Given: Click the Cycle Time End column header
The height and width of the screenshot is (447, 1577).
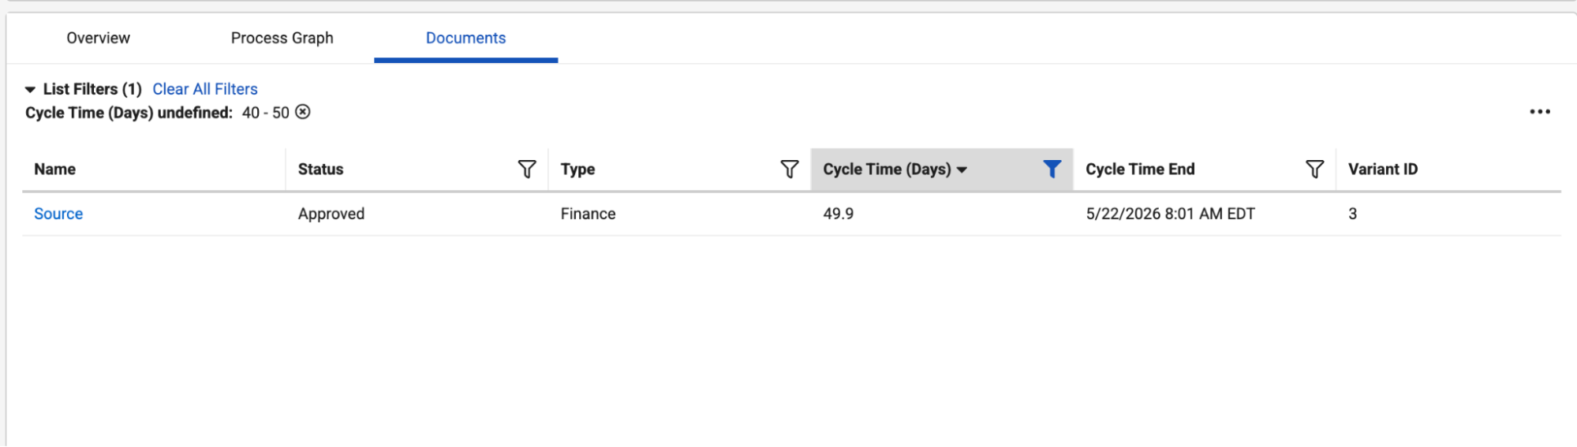Looking at the screenshot, I should (x=1140, y=169).
